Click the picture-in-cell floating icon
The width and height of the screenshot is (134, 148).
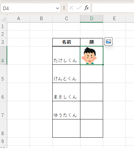coord(108,41)
